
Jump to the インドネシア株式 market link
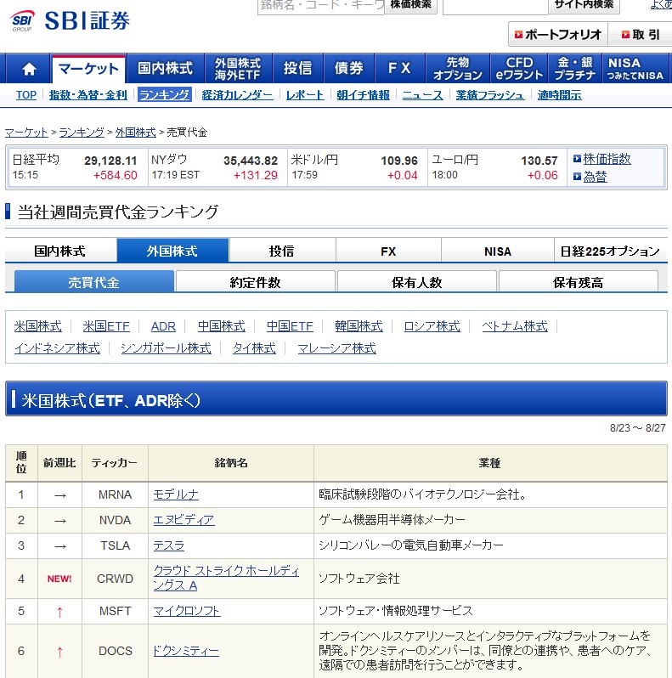pos(57,348)
